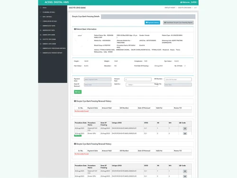Click the ACSSEL DIGITAL HMS logo
The width and height of the screenshot is (237, 178).
coord(57,2)
